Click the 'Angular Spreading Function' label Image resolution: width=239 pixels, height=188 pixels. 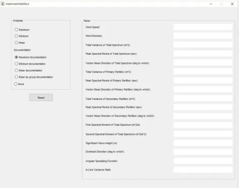tap(101, 161)
